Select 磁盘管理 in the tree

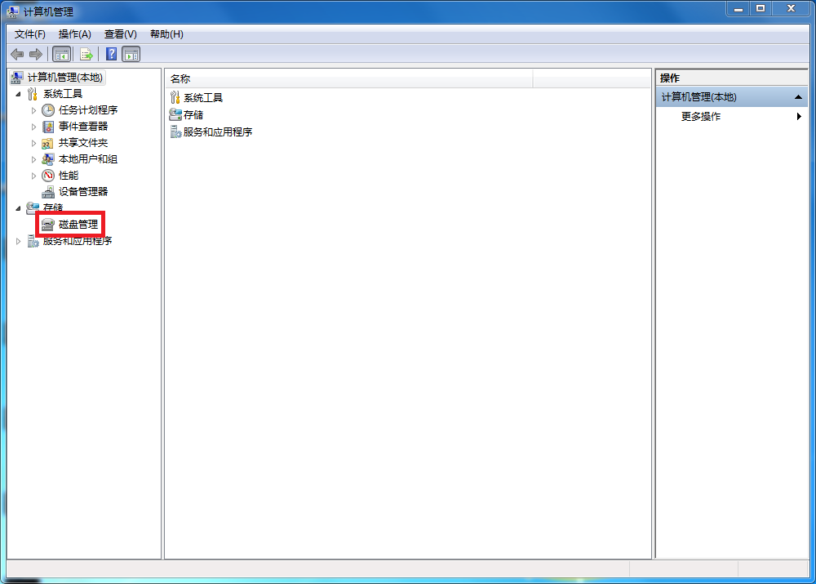[x=78, y=225]
